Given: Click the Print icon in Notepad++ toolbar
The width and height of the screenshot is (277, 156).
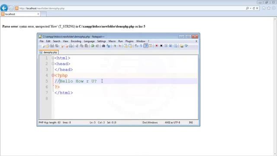Looking at the screenshot, I should click(x=71, y=46).
